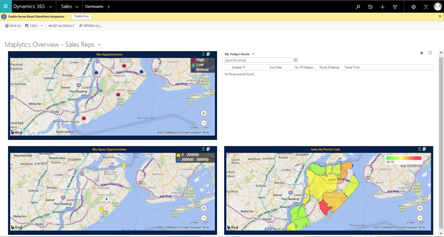The image size is (444, 237).
Task: Zoom out on My Open Opportunities map
Action: (204, 218)
